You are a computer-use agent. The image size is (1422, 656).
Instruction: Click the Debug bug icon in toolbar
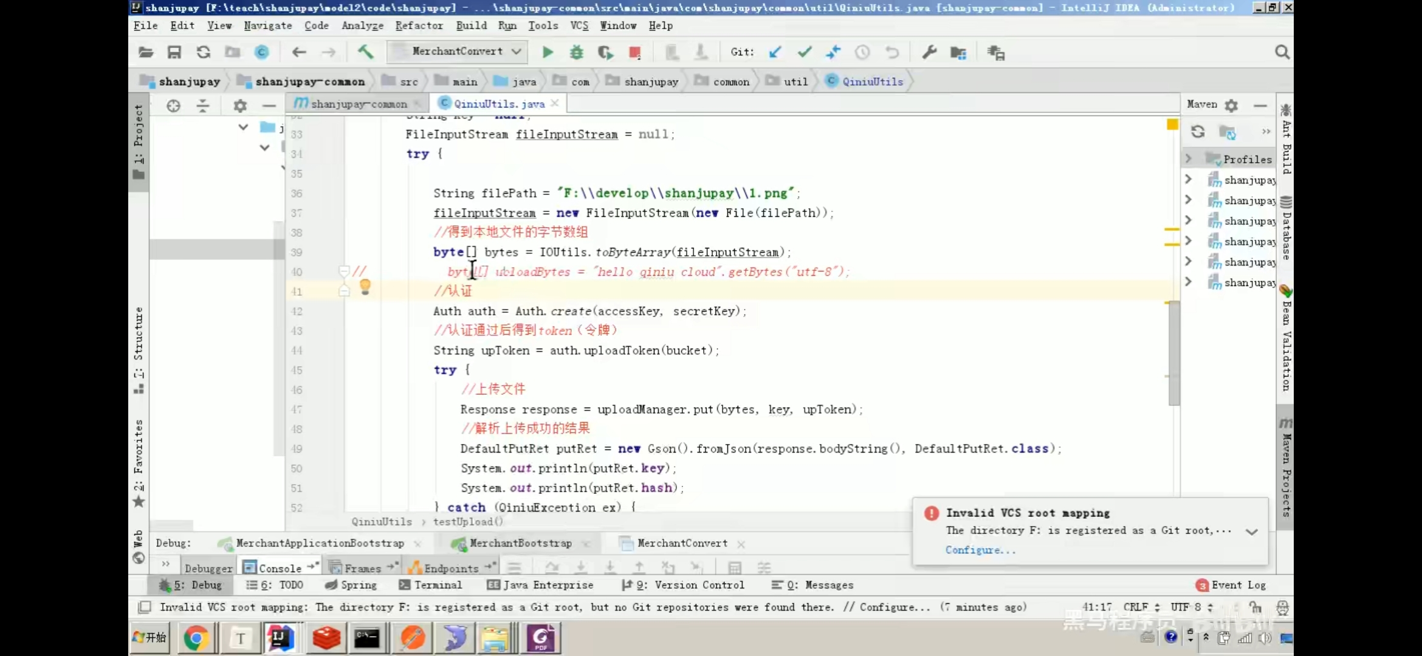point(576,52)
